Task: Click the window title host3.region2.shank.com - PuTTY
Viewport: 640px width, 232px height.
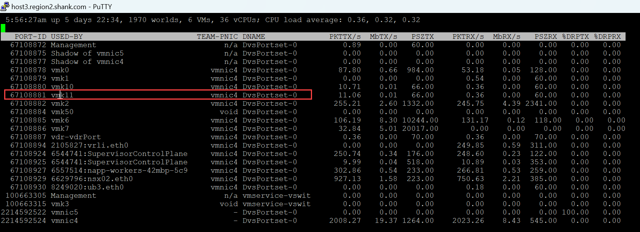Action: pyautogui.click(x=62, y=6)
